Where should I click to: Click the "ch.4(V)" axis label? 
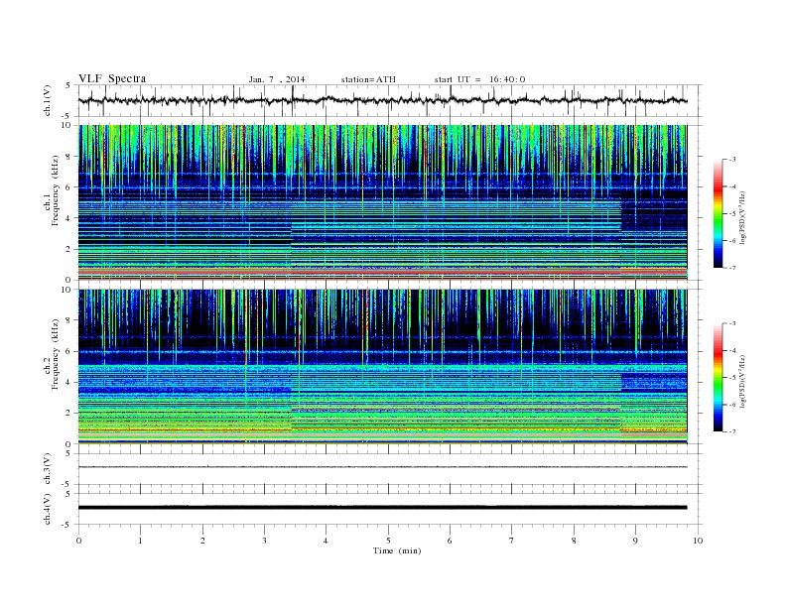click(x=48, y=509)
